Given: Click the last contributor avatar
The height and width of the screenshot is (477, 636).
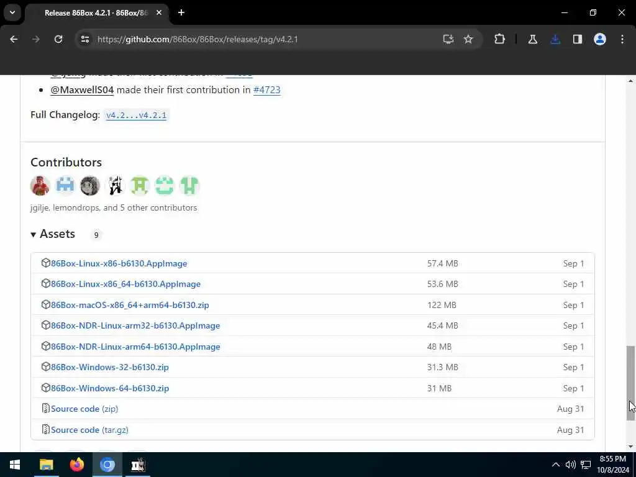Looking at the screenshot, I should pos(189,186).
